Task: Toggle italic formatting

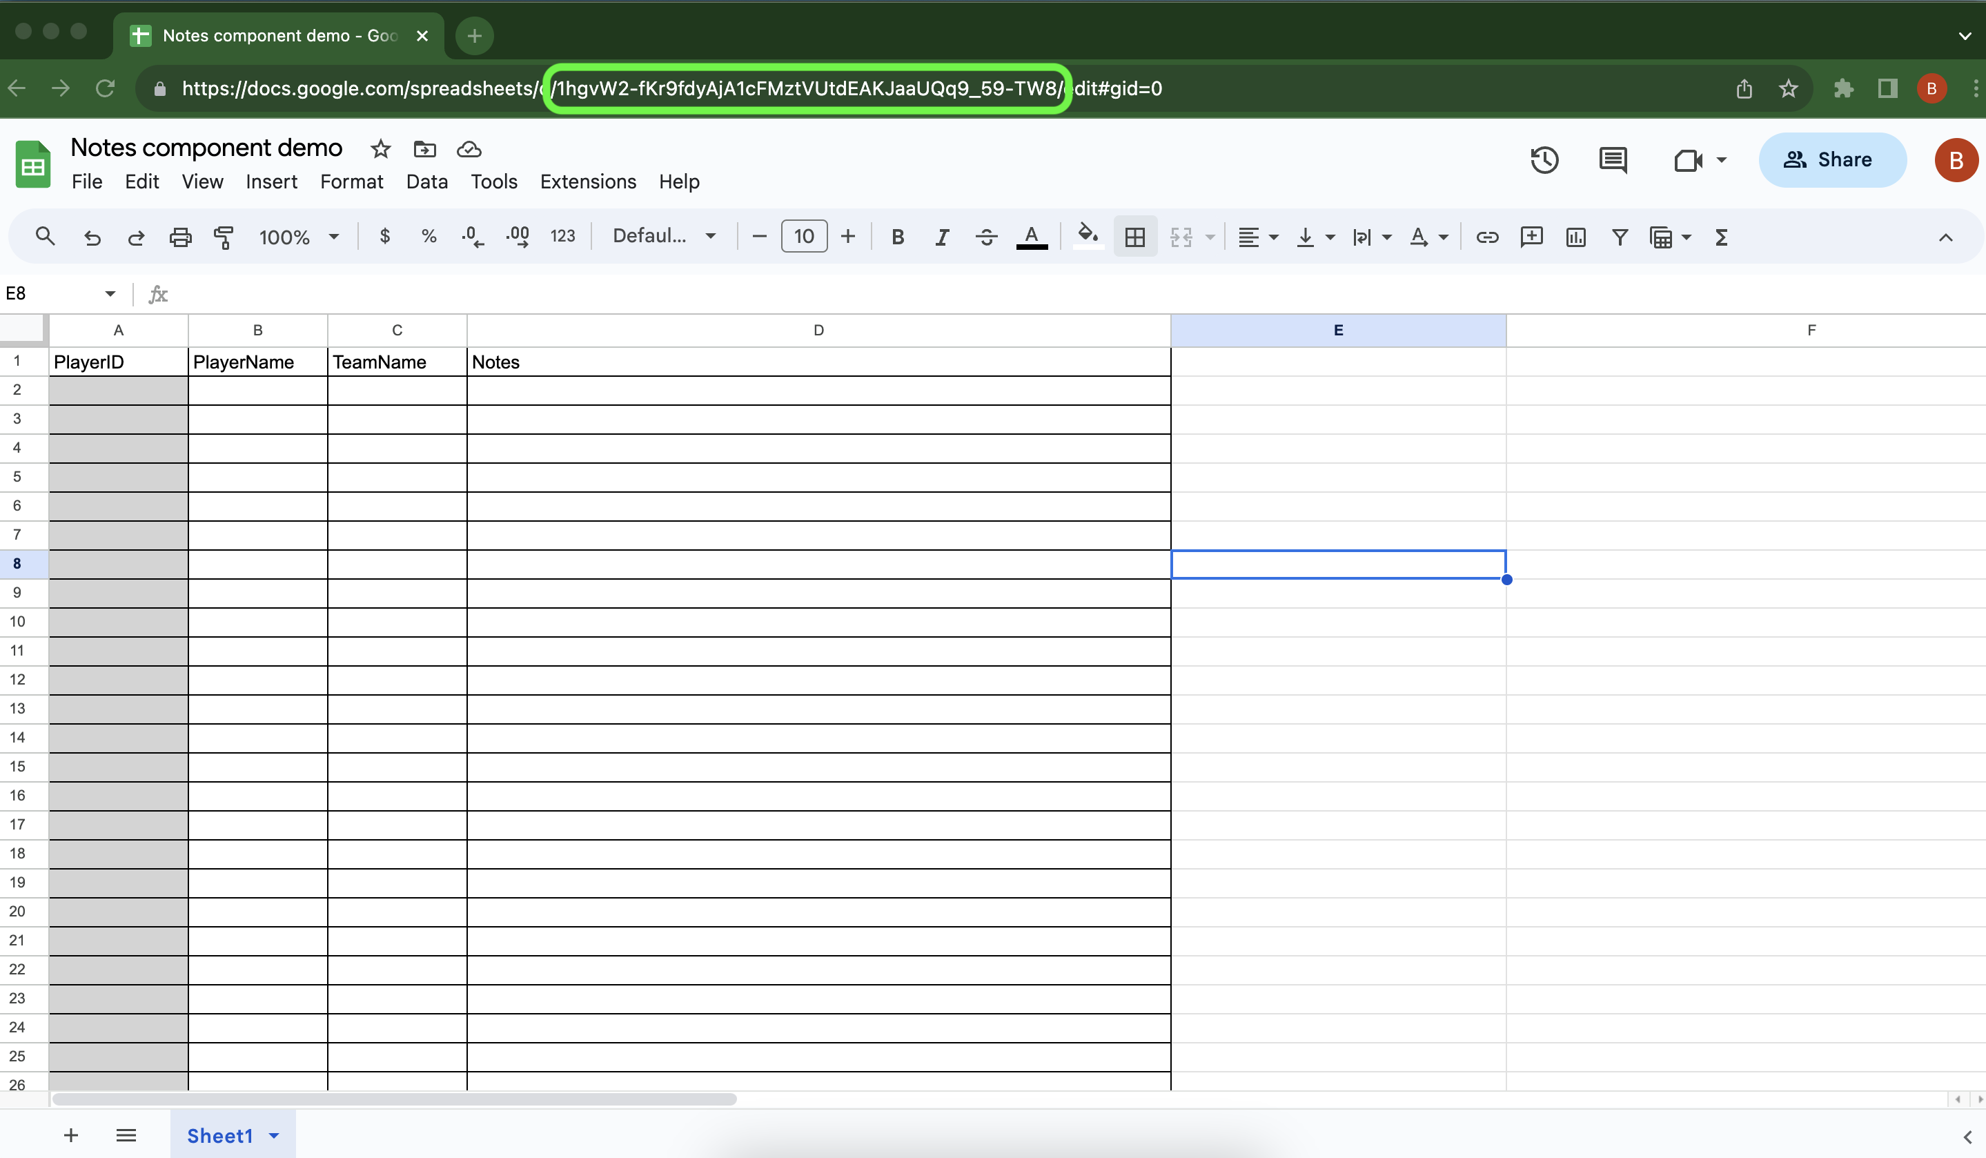Action: tap(941, 237)
